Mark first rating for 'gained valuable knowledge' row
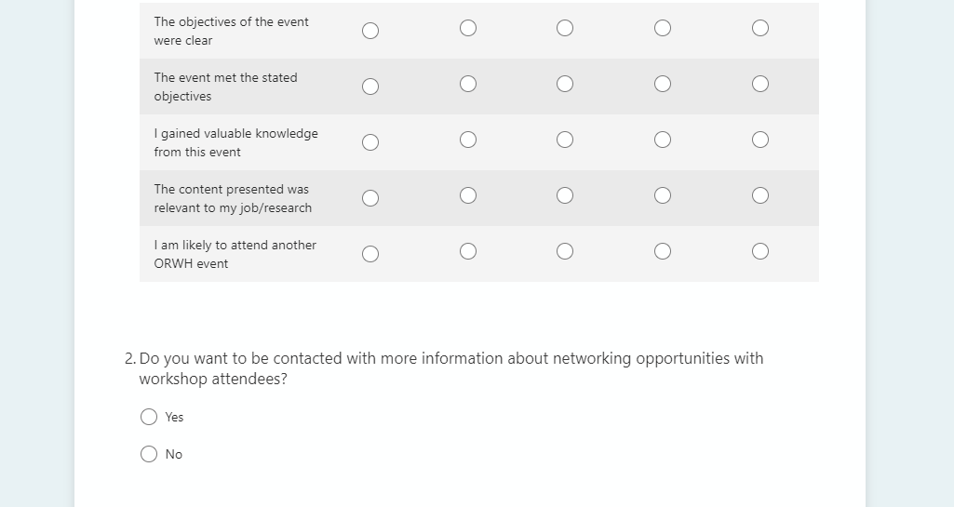Image resolution: width=954 pixels, height=507 pixels. [370, 142]
